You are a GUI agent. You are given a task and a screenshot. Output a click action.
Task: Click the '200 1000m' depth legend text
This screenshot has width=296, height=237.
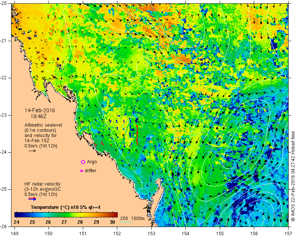click(x=132, y=218)
